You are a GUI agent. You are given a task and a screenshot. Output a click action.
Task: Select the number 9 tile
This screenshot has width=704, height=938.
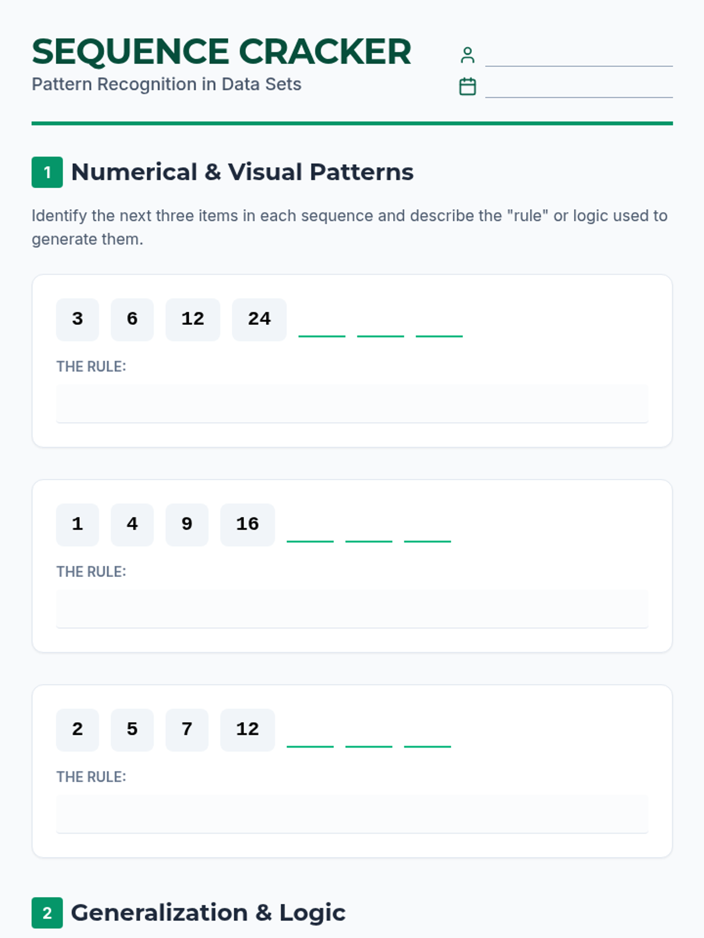(187, 524)
